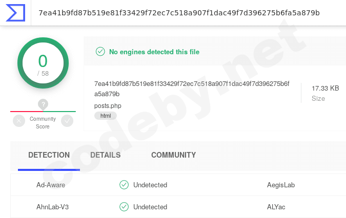Click green check icon beside 'No engines detected'
This screenshot has width=346, height=218.
click(100, 52)
